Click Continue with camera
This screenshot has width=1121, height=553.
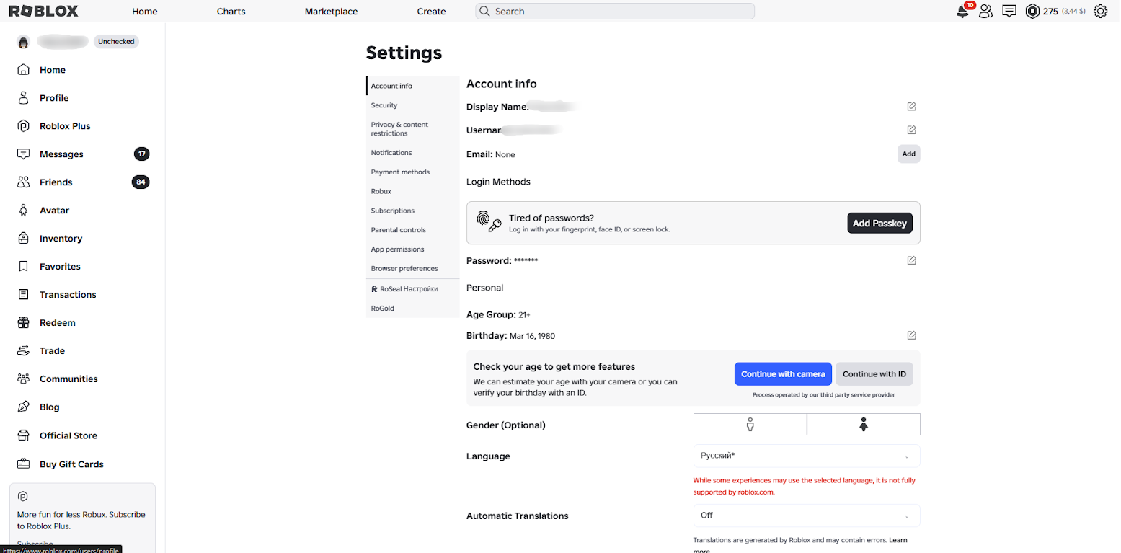point(783,374)
